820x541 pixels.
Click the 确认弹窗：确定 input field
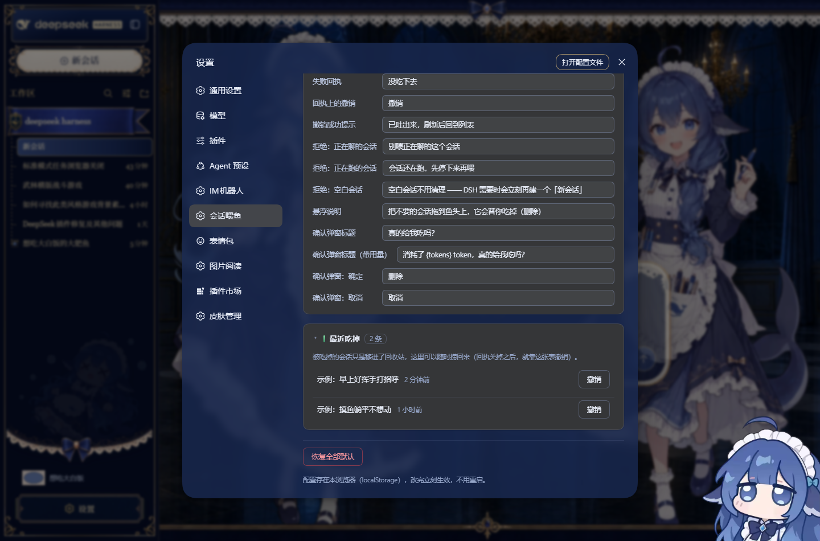pos(498,276)
